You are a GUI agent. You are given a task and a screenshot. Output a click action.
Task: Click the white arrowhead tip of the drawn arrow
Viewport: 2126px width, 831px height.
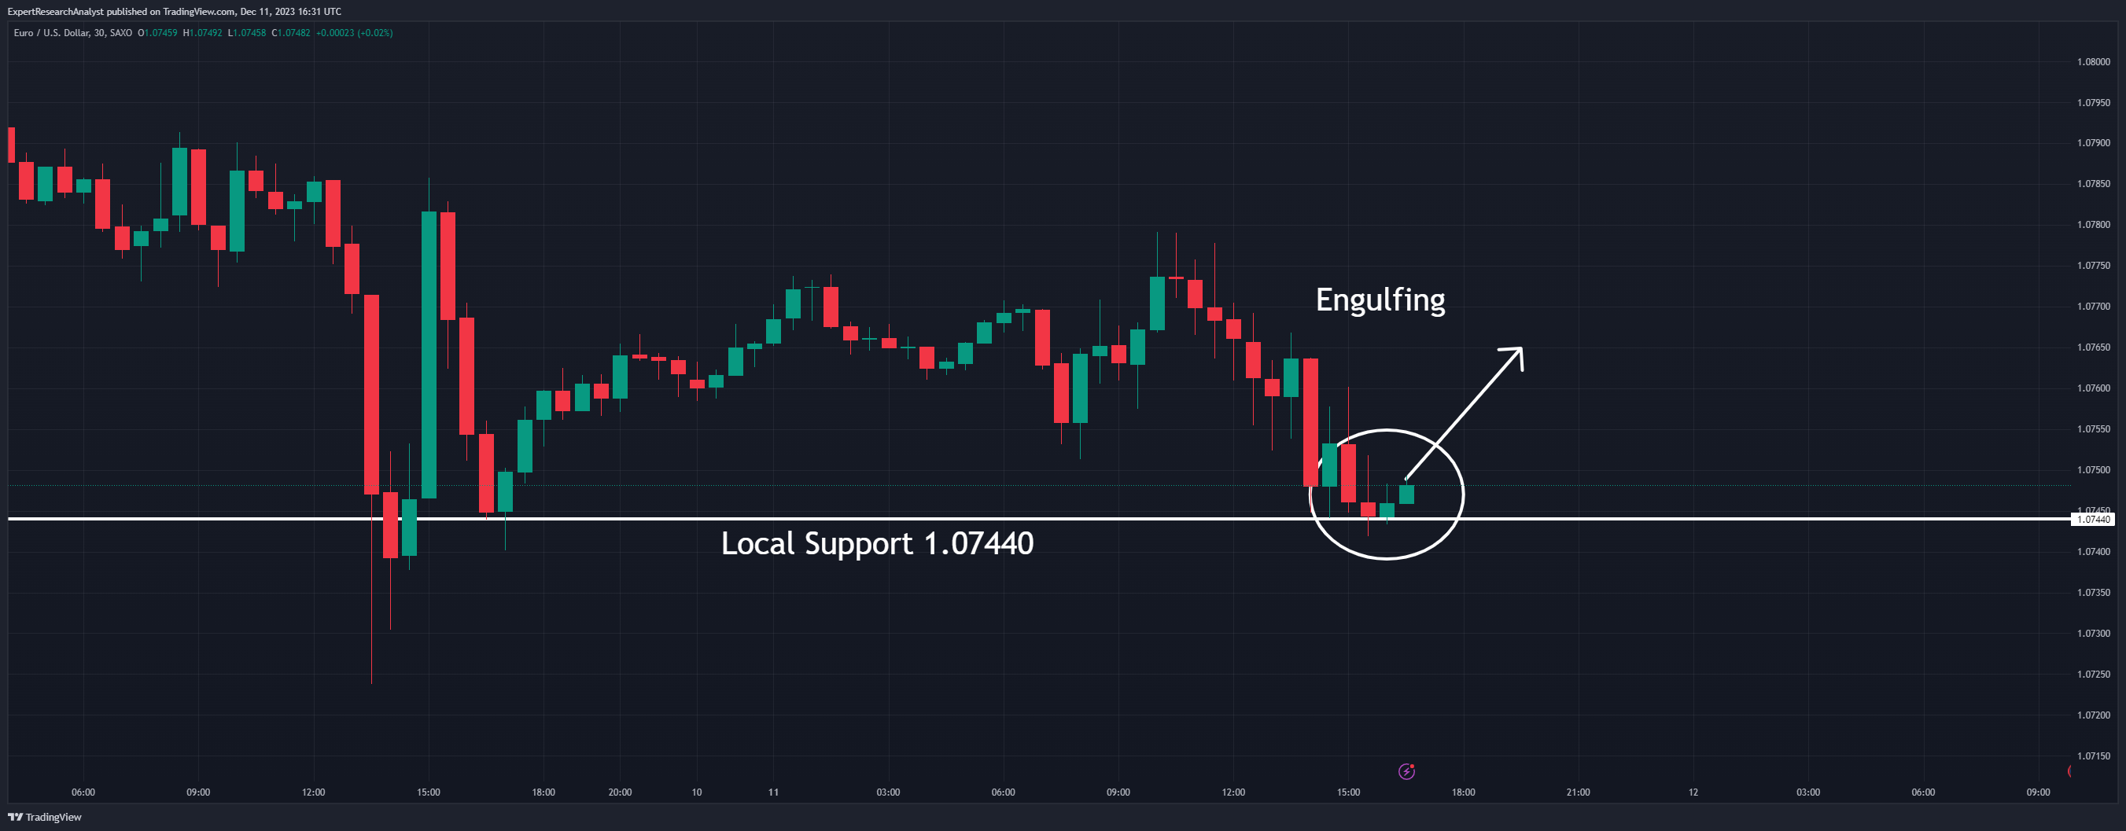pyautogui.click(x=1520, y=350)
